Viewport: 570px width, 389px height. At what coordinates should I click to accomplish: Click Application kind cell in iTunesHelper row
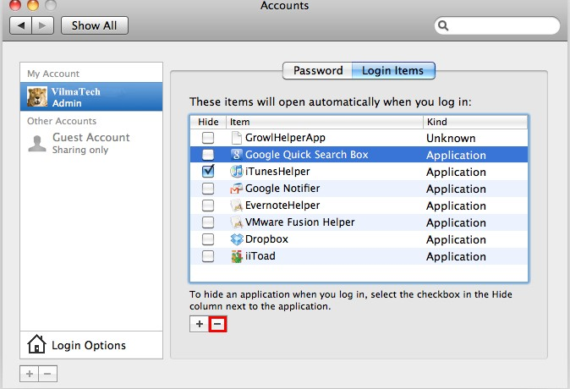tap(456, 172)
